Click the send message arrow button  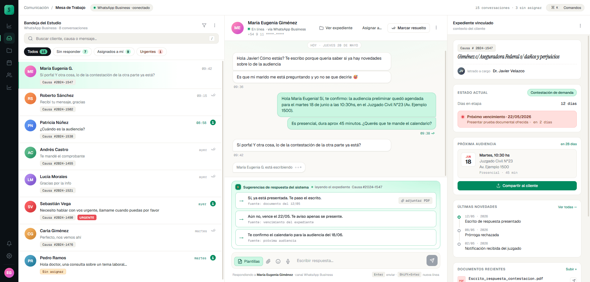[x=432, y=260]
